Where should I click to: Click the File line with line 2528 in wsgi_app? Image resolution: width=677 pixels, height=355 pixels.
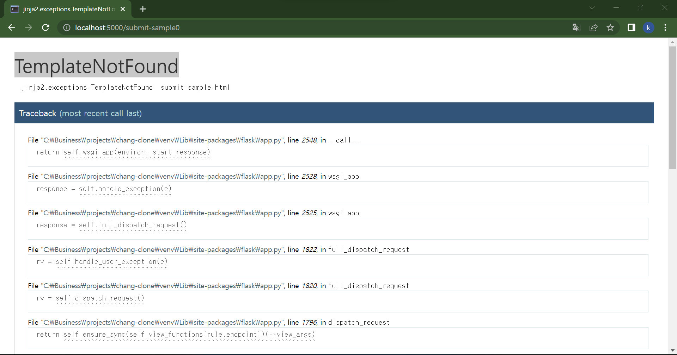pyautogui.click(x=194, y=176)
